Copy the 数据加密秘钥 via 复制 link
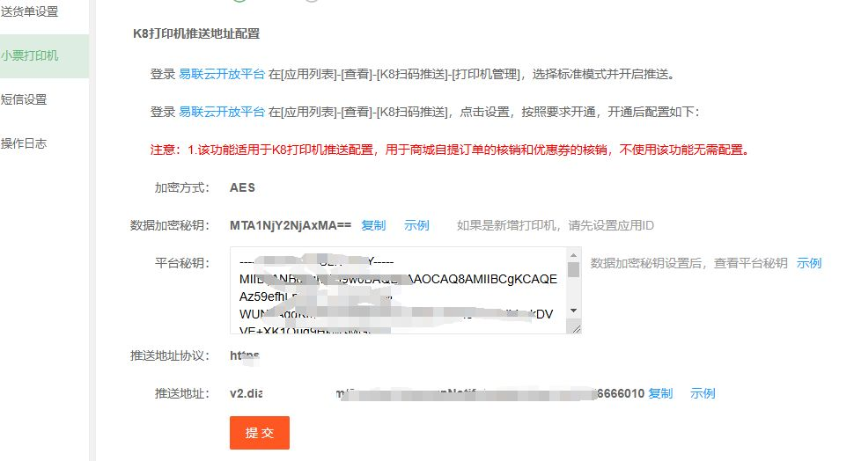Screen dimensions: 854x461 (373, 225)
